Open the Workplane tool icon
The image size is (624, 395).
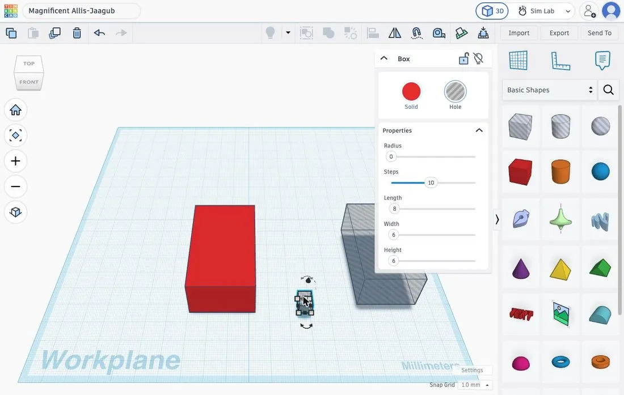point(518,61)
